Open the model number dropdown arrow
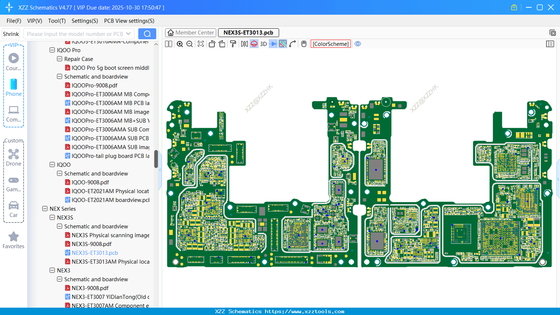This screenshot has width=560, height=315. [x=128, y=34]
